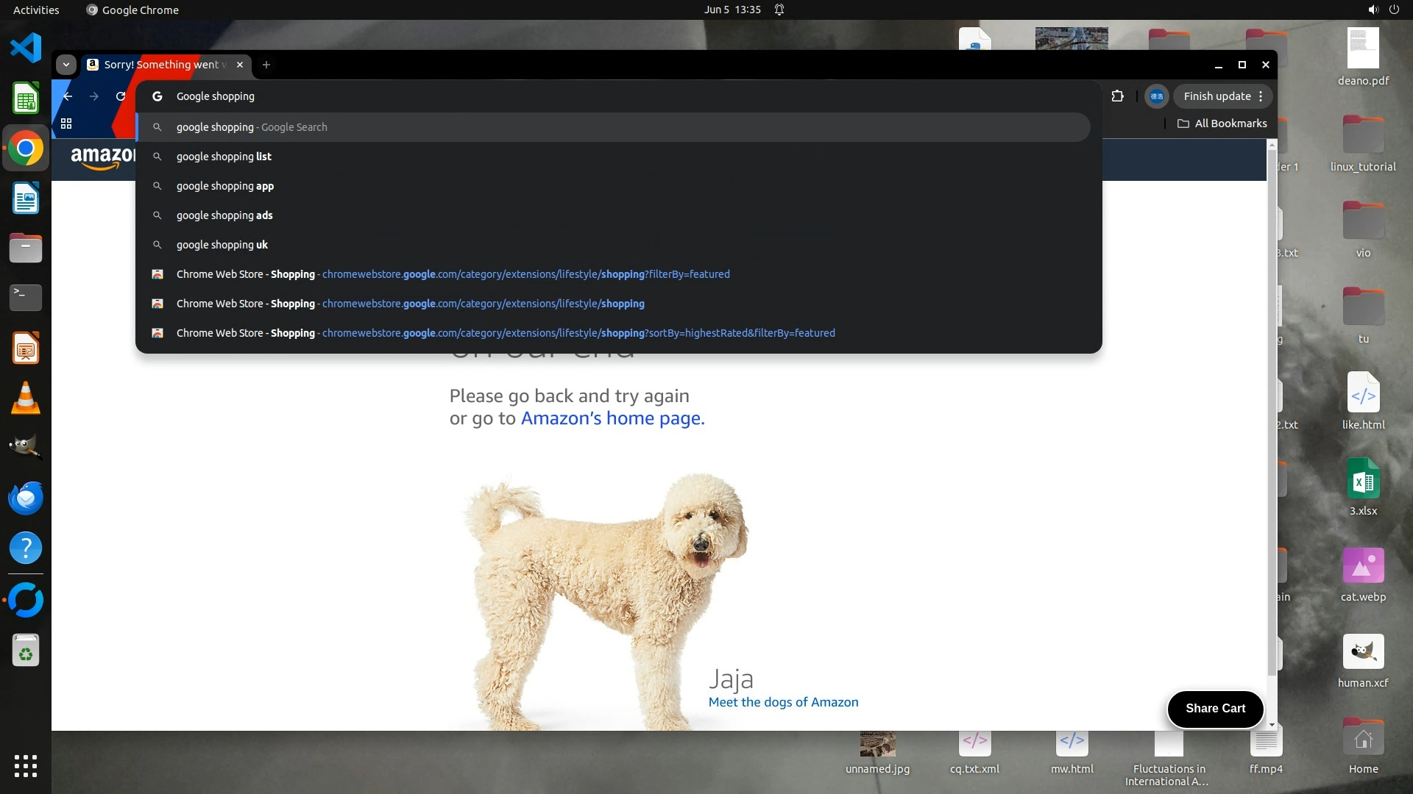The image size is (1413, 794).
Task: Click the browser back arrow button
Action: (68, 96)
